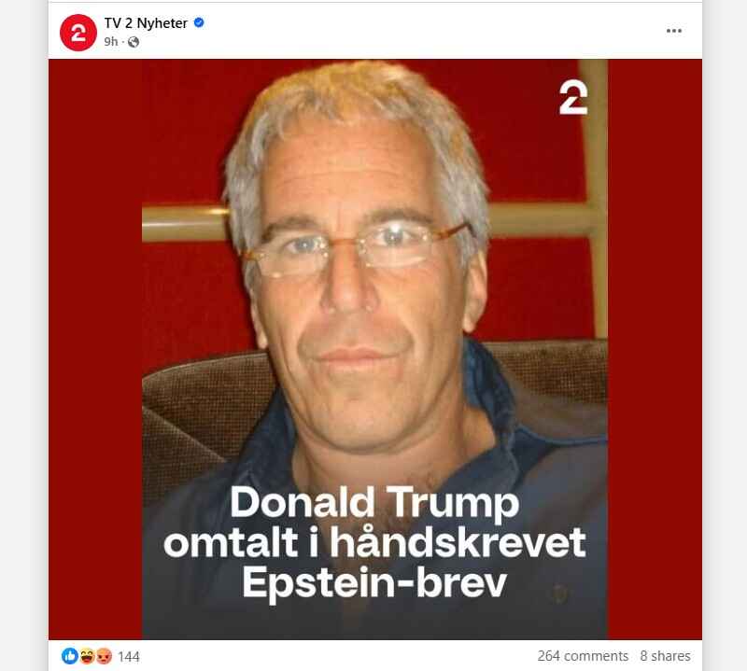
Task: Click the angry reaction icon
Action: pyautogui.click(x=104, y=656)
